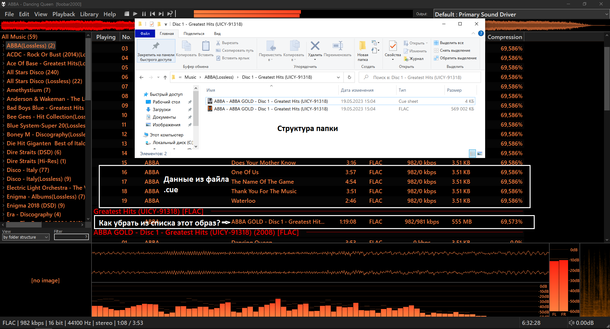Pause the current track

point(144,14)
